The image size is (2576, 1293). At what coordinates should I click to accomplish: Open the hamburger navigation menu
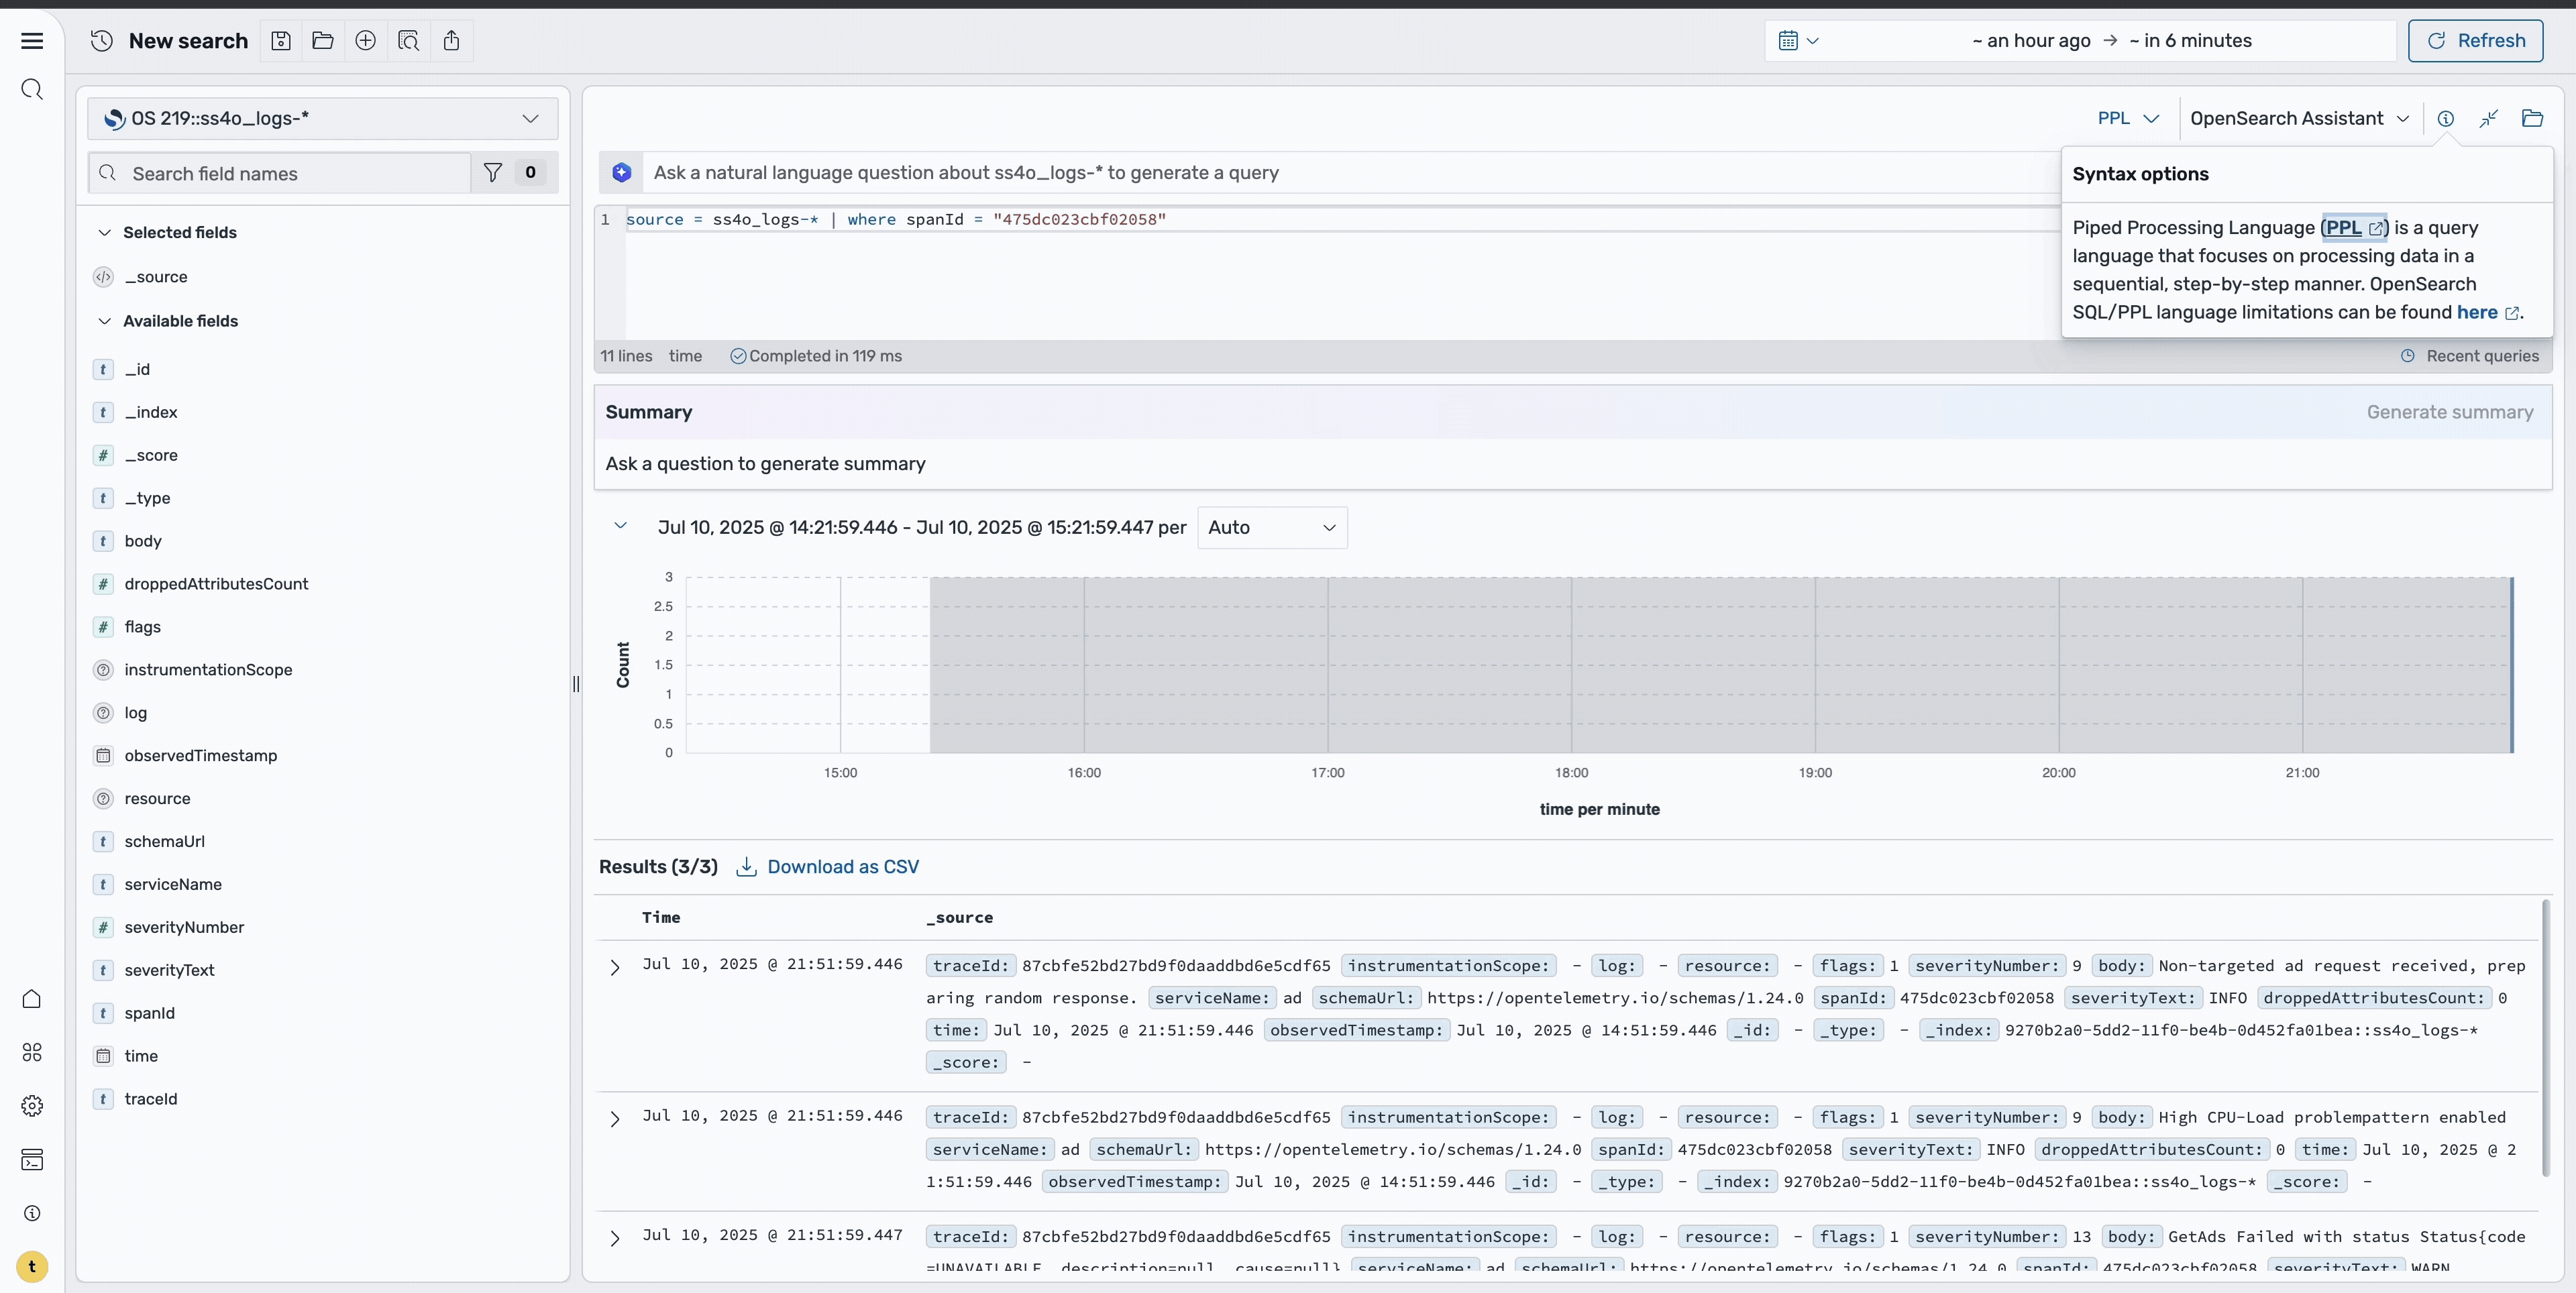[32, 41]
